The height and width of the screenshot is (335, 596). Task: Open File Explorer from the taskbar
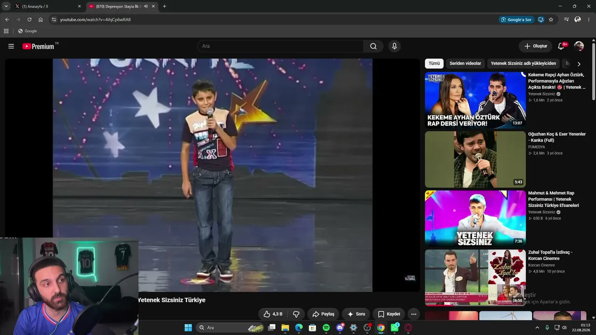[x=285, y=328]
